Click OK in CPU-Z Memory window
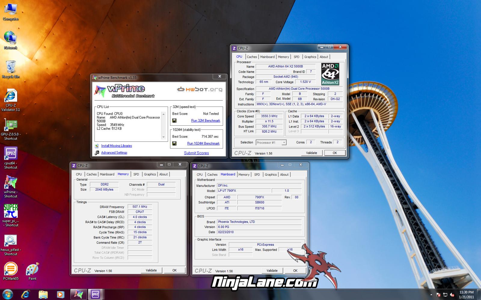Screen dimensions: 481x300 pos(174,270)
